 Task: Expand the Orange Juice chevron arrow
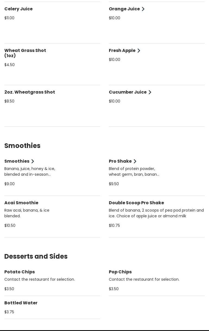(x=143, y=9)
